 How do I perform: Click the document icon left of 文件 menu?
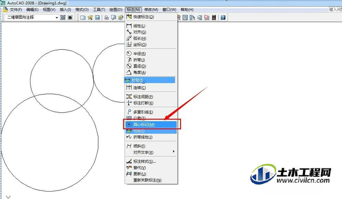pos(5,10)
